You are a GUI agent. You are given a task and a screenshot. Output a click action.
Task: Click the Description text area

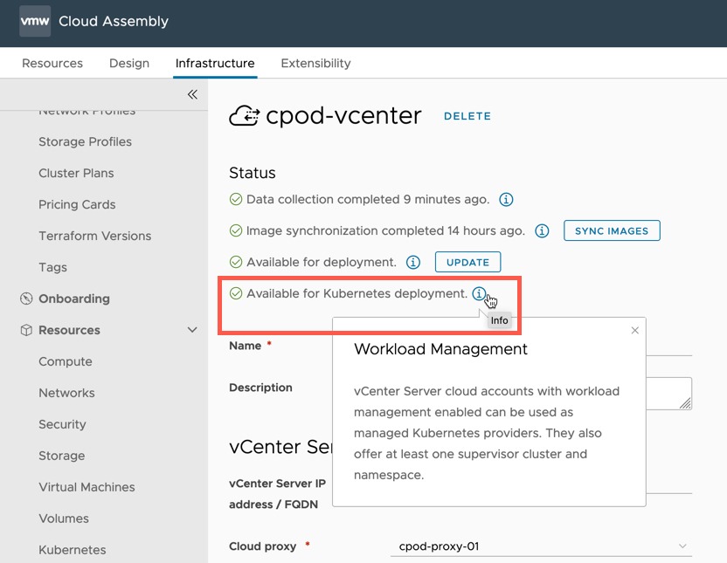click(668, 394)
